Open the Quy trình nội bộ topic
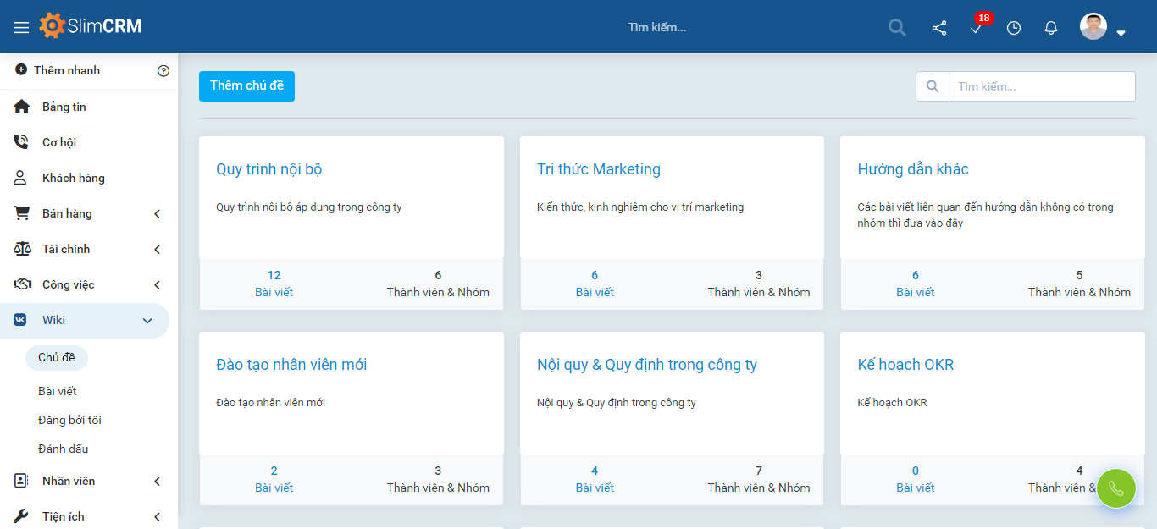This screenshot has height=529, width=1157. click(x=269, y=169)
